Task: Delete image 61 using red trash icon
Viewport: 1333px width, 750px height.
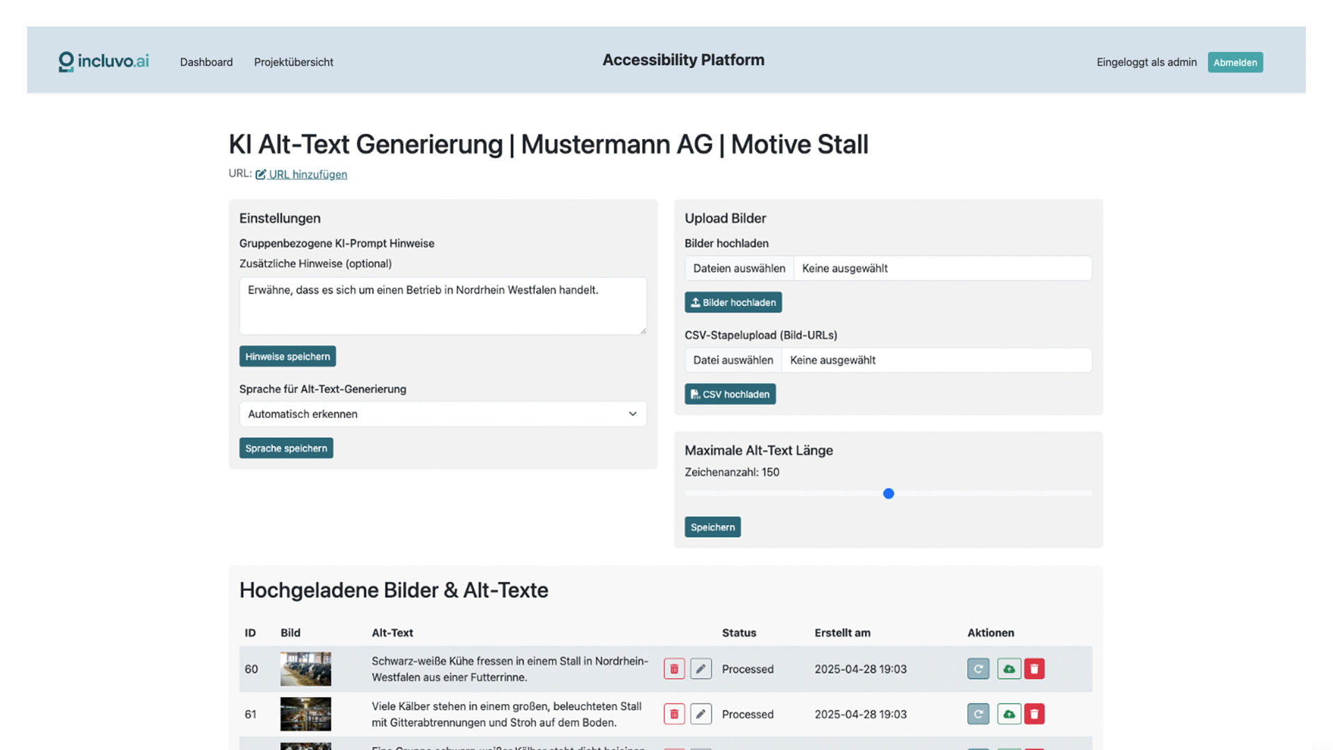Action: click(x=1035, y=713)
